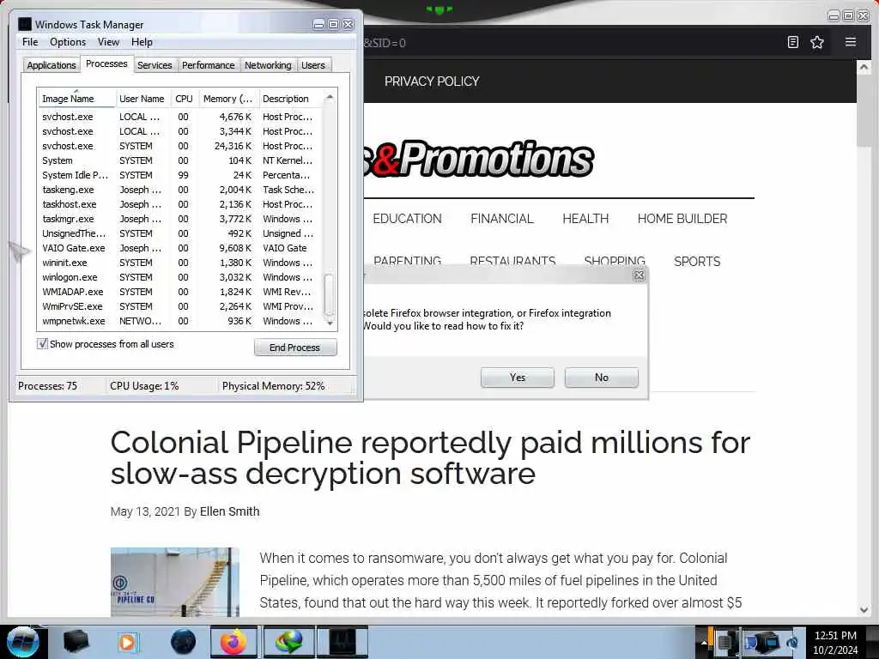
Task: Click browser page scroll down arrow
Action: [x=864, y=610]
